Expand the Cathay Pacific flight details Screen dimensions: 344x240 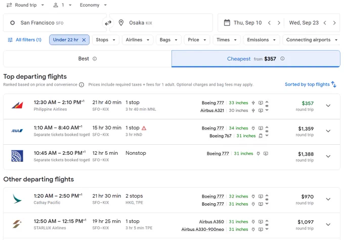click(328, 199)
